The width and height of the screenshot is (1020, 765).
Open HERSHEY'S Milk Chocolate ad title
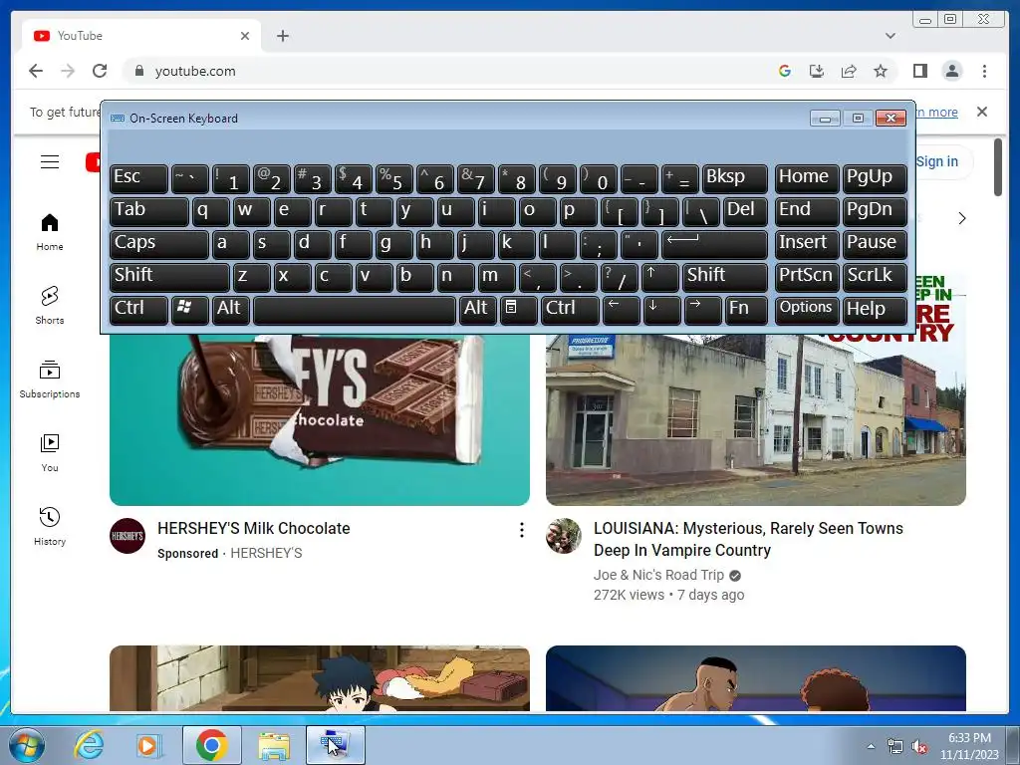(x=254, y=528)
